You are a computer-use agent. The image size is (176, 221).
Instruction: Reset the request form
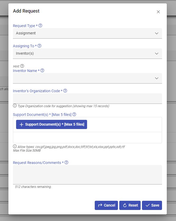(x=130, y=205)
